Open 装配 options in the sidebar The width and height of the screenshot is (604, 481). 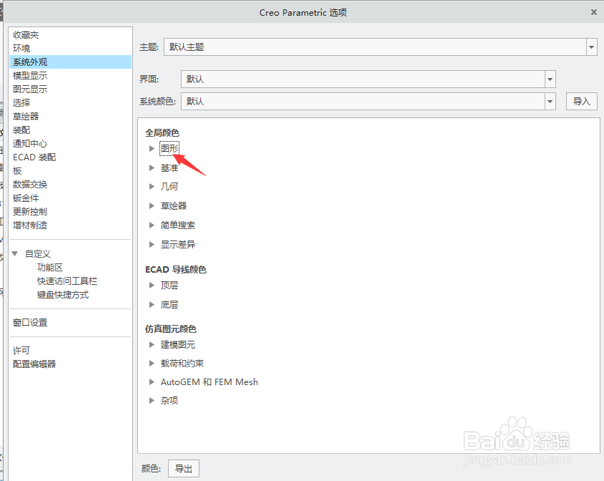[x=21, y=130]
